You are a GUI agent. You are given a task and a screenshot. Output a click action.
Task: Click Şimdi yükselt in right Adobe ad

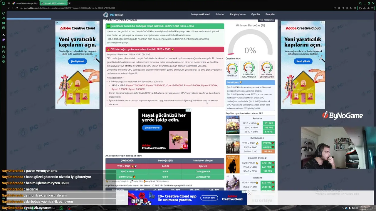click(x=303, y=61)
